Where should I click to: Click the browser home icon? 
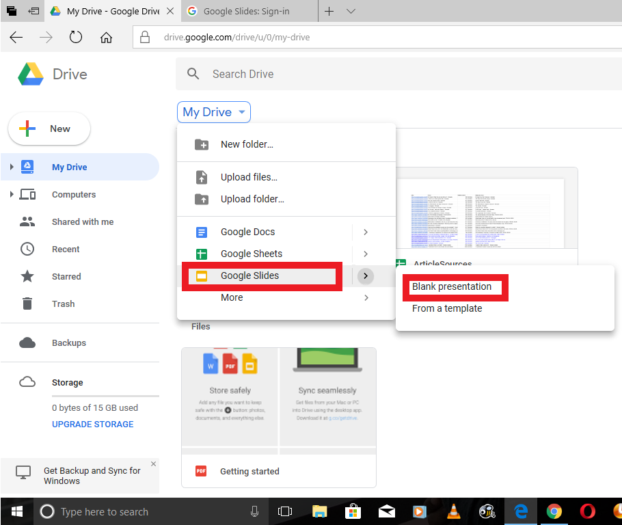(106, 38)
